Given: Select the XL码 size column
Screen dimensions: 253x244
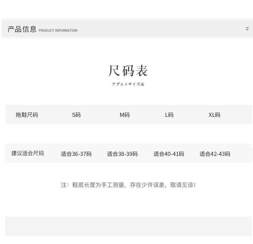Looking at the screenshot, I should [x=215, y=115].
